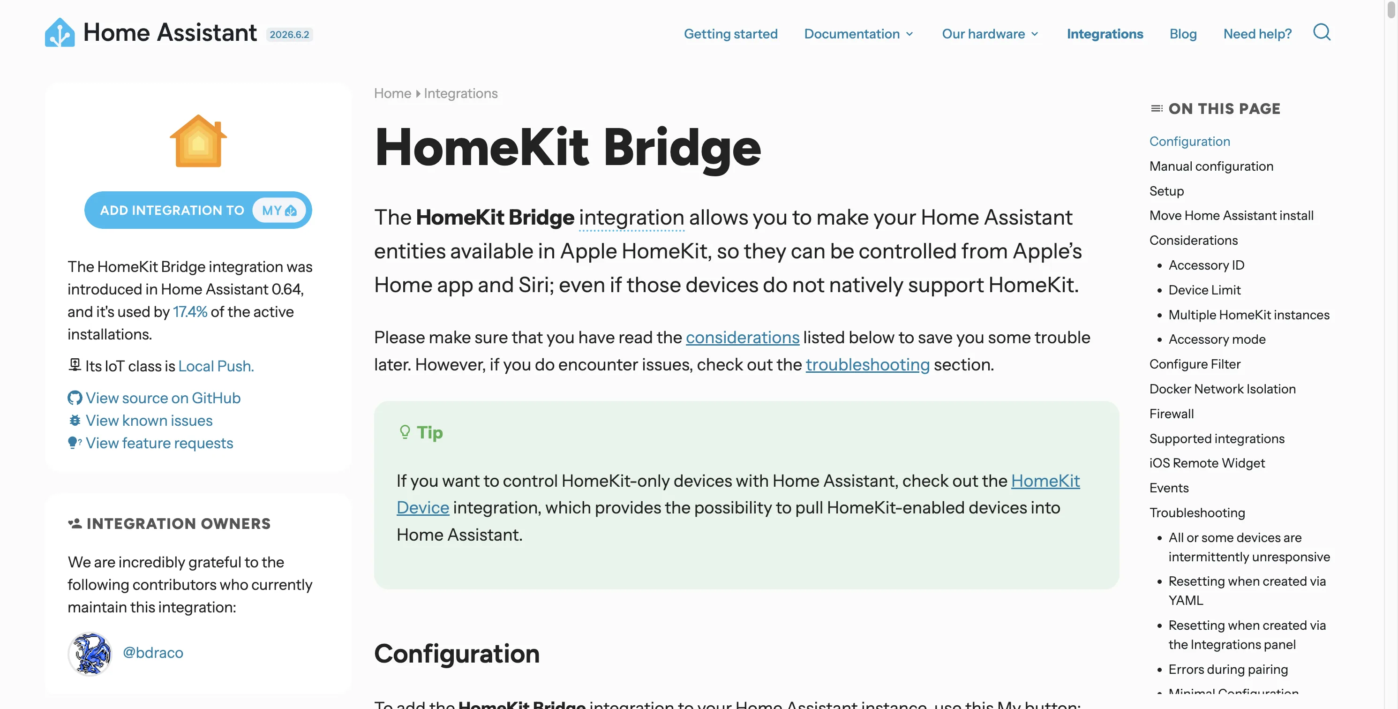Click the On This Page list icon

pos(1157,109)
